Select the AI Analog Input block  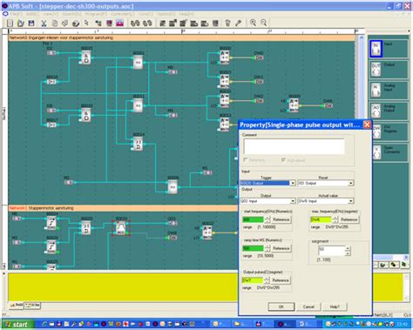(x=376, y=91)
